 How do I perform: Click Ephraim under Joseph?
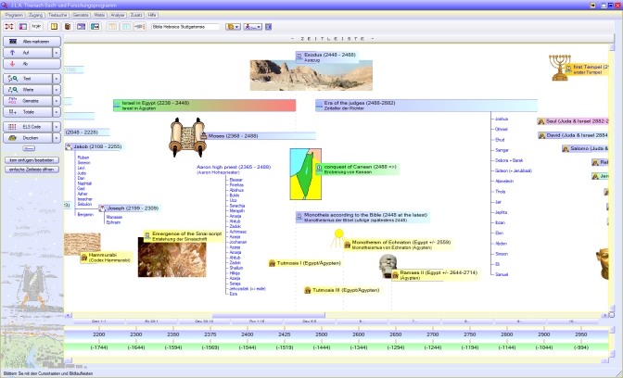113,222
